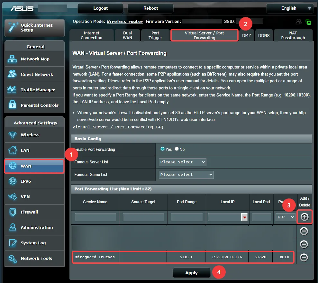Click the Traffic Manager graph icon
This screenshot has height=283, width=318.
tap(12, 89)
